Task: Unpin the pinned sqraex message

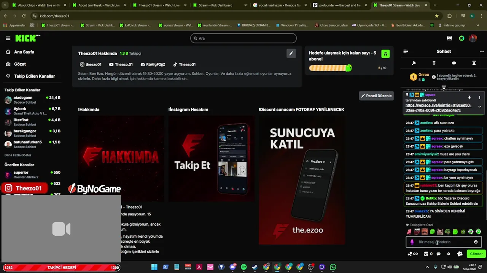Action: point(469,97)
